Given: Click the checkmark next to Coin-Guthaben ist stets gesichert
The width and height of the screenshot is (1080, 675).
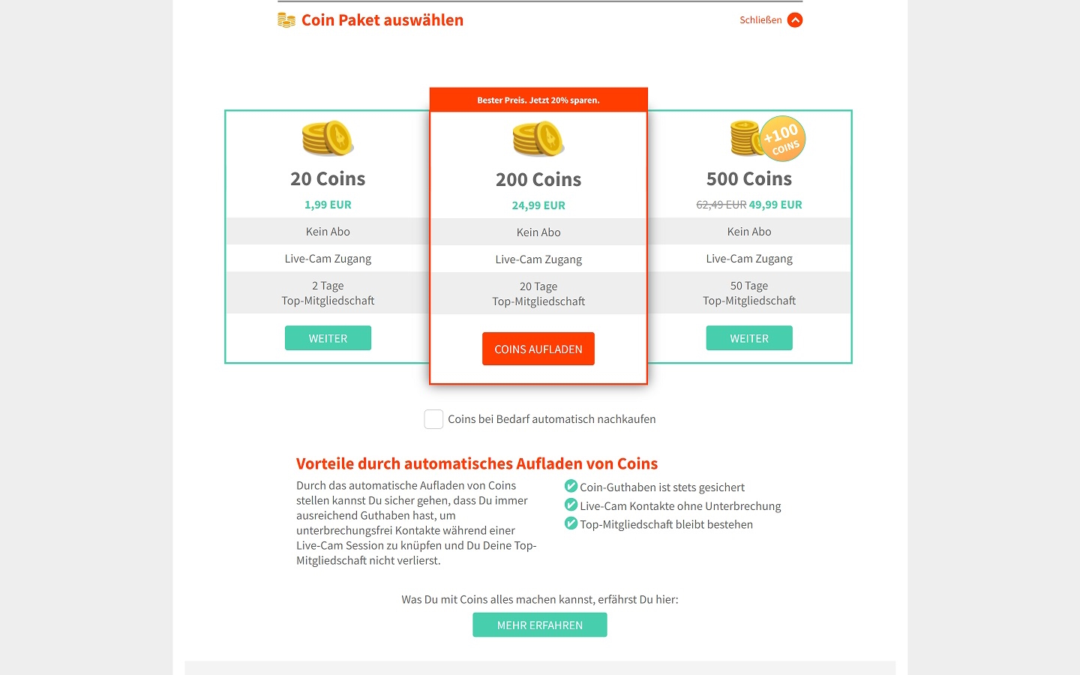Looking at the screenshot, I should click(x=571, y=486).
